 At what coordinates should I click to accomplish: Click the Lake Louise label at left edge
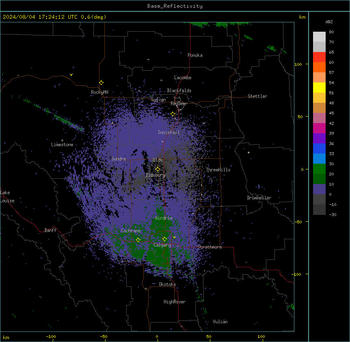coord(7,197)
